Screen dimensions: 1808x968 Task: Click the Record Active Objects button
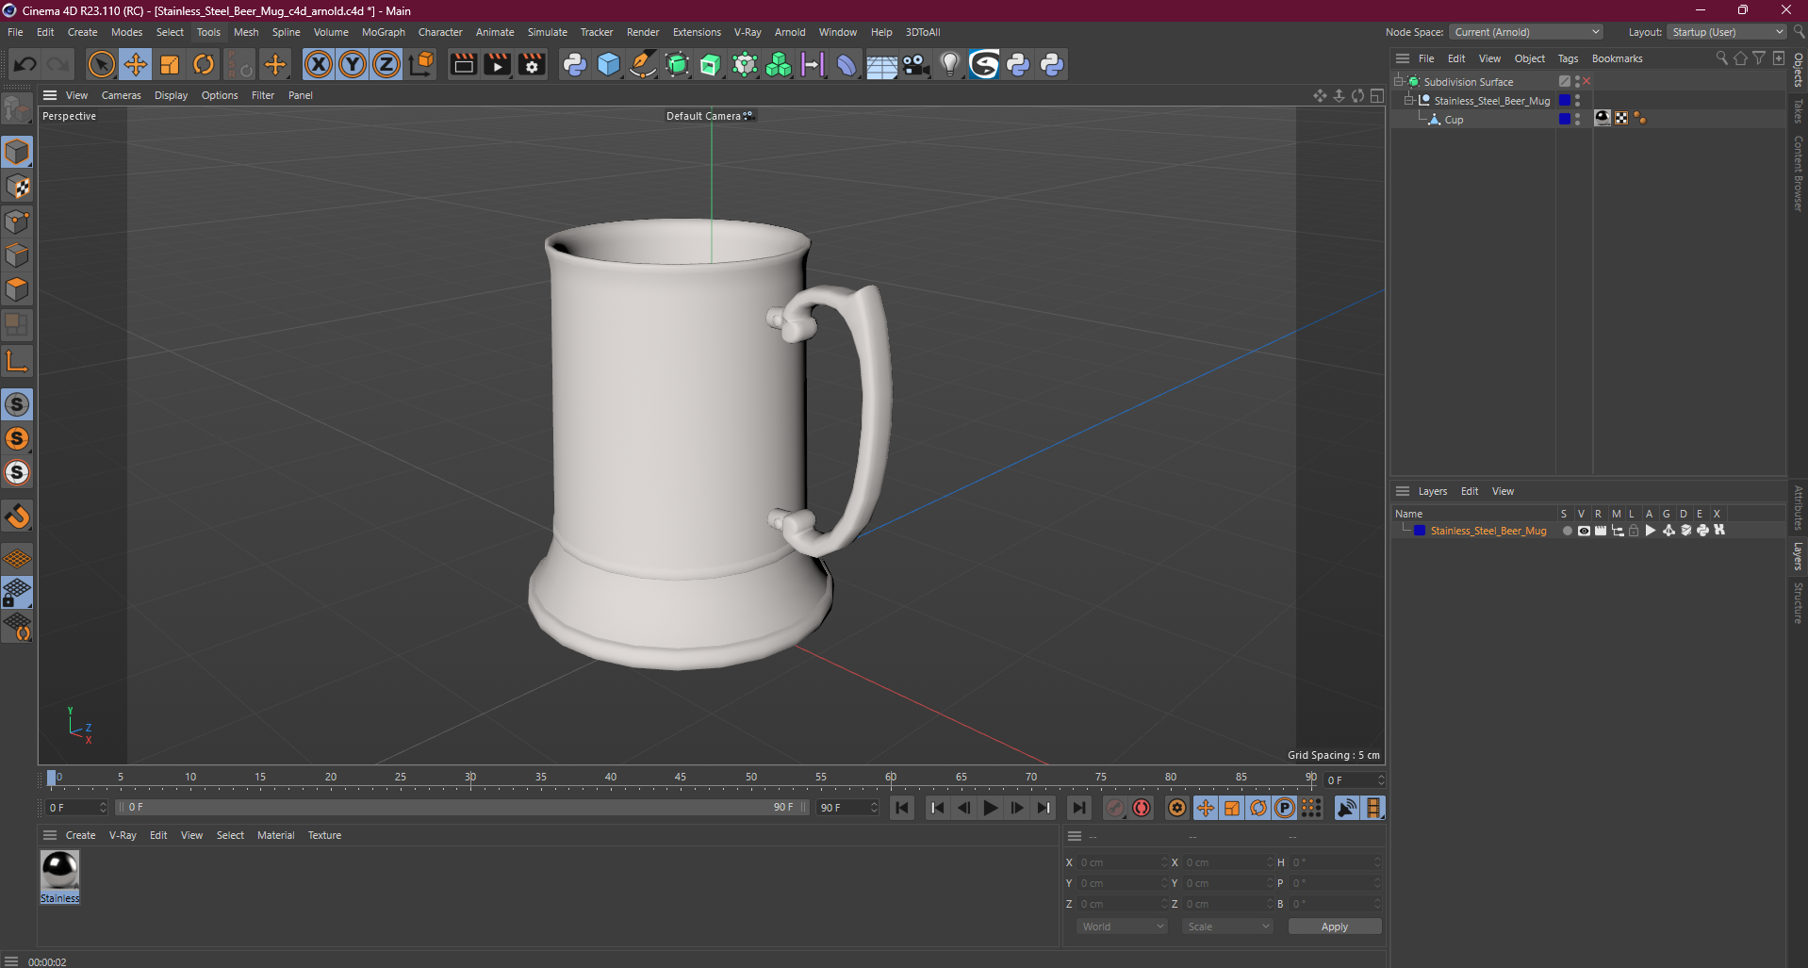click(x=1115, y=808)
